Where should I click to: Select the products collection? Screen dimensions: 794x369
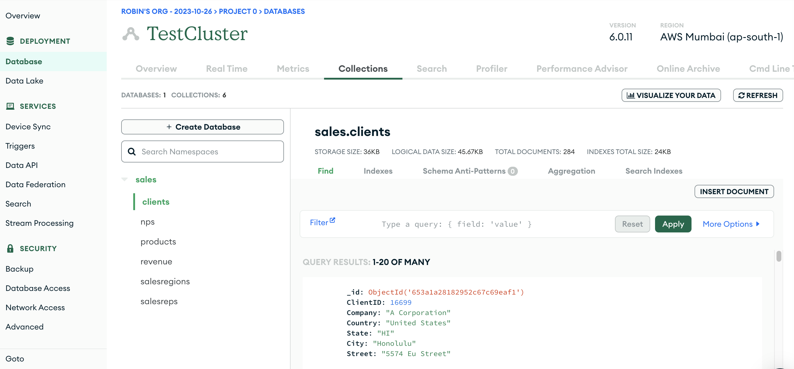pyautogui.click(x=158, y=241)
